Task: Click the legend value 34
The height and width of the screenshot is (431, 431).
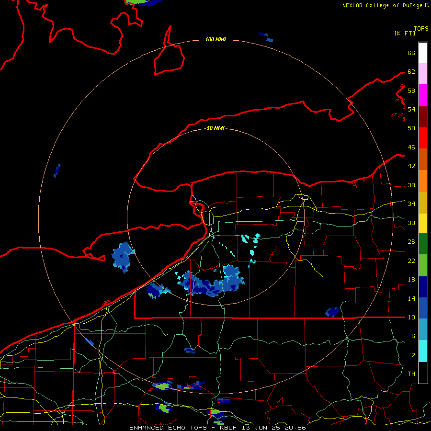Action: pyautogui.click(x=411, y=204)
